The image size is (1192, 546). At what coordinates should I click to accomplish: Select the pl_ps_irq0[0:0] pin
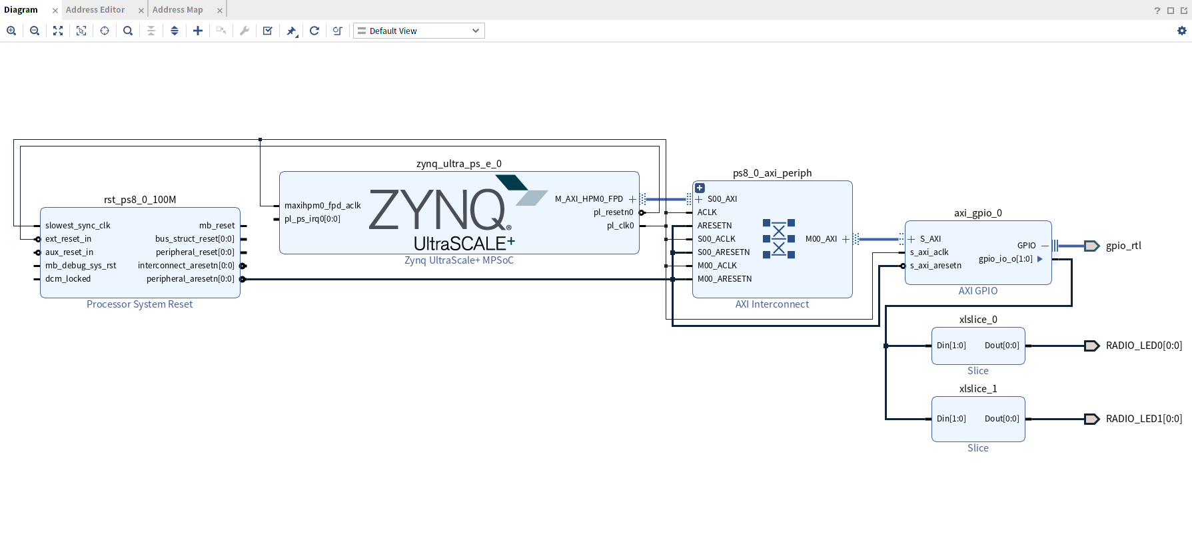(312, 219)
